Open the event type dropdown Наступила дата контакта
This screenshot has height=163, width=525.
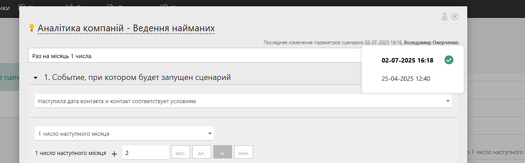[243, 101]
